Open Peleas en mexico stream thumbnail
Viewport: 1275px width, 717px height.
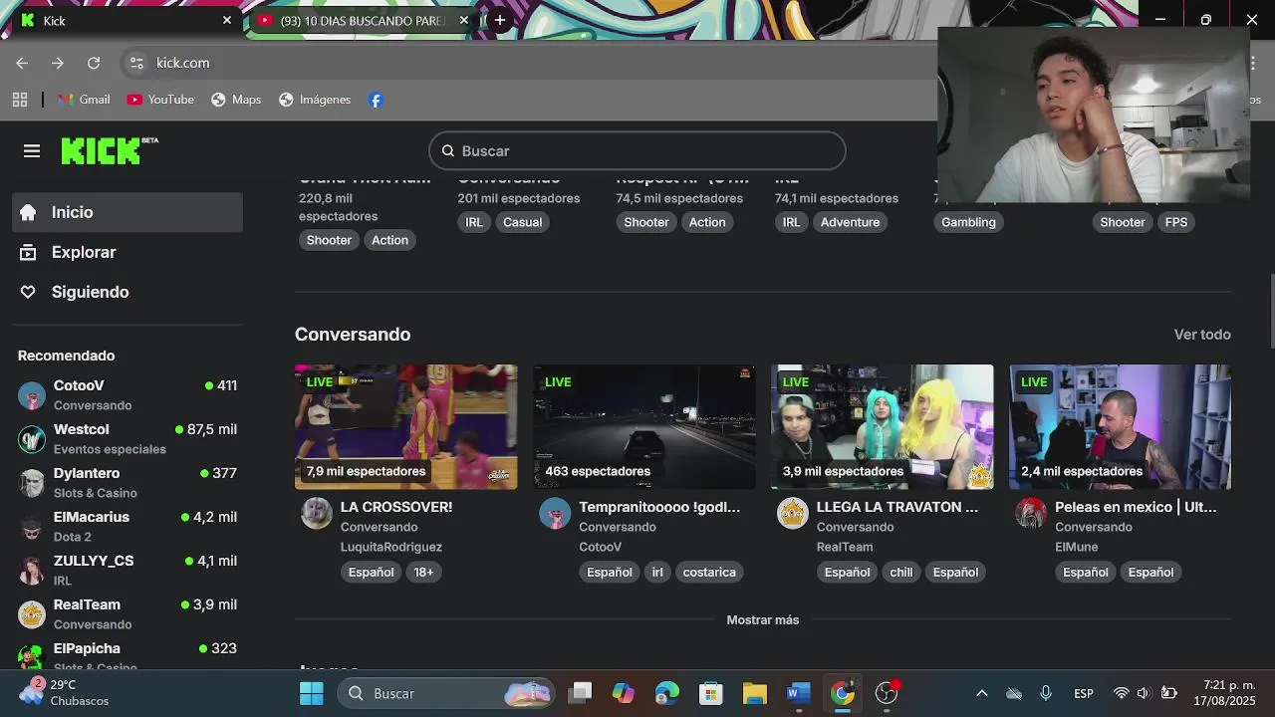coord(1120,426)
